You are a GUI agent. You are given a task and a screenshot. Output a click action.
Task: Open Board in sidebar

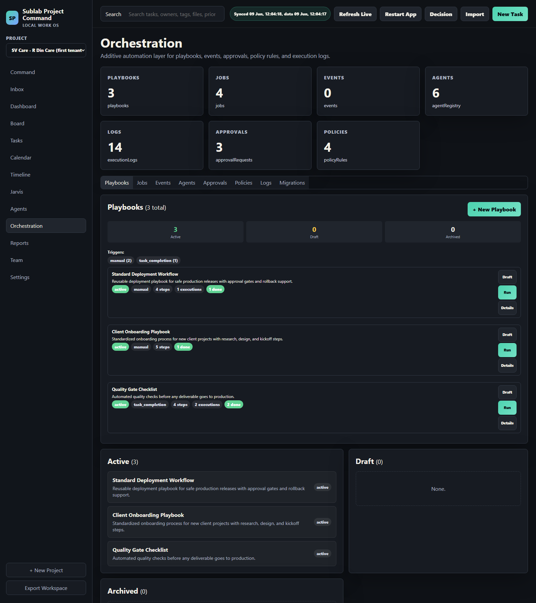(x=46, y=123)
